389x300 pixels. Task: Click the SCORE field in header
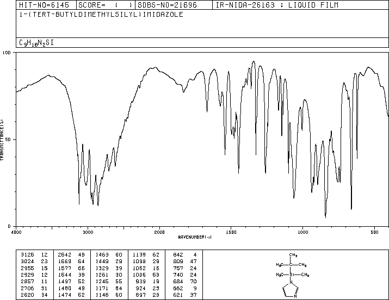(x=106, y=5)
